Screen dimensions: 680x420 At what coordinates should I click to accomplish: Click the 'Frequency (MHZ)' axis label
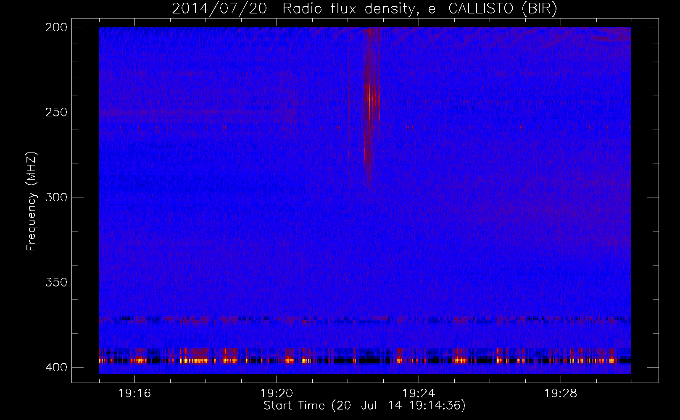[32, 202]
